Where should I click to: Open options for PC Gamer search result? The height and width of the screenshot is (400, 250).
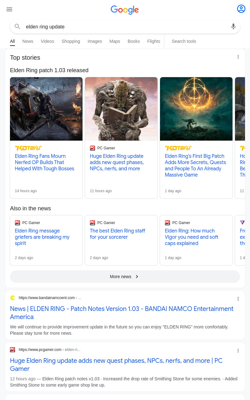238,351
